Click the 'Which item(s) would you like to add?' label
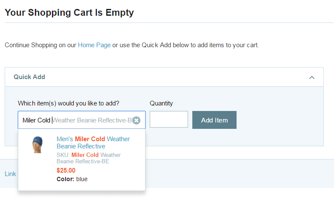This screenshot has width=334, height=199. (69, 103)
